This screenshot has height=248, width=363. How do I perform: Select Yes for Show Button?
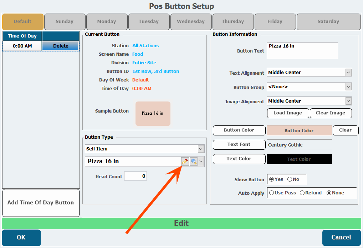click(x=272, y=179)
